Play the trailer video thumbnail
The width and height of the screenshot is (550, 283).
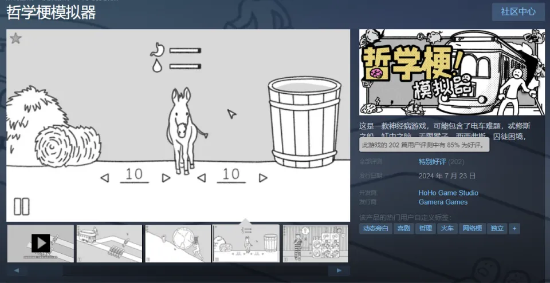click(40, 243)
